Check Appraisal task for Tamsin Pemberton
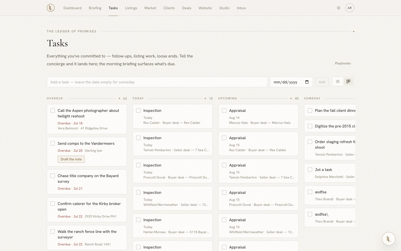401x251 pixels. pyautogui.click(x=224, y=165)
